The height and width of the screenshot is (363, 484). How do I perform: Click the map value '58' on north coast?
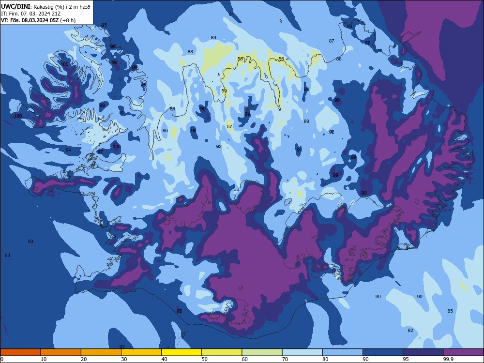(241, 59)
